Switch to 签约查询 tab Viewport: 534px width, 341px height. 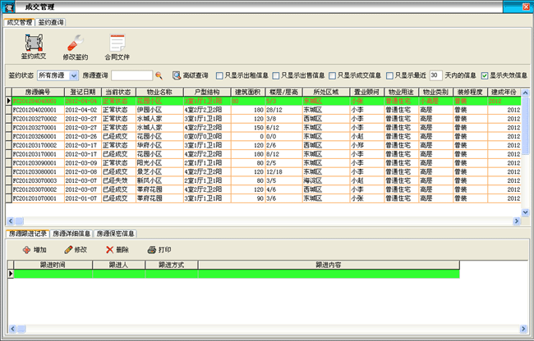(x=50, y=22)
